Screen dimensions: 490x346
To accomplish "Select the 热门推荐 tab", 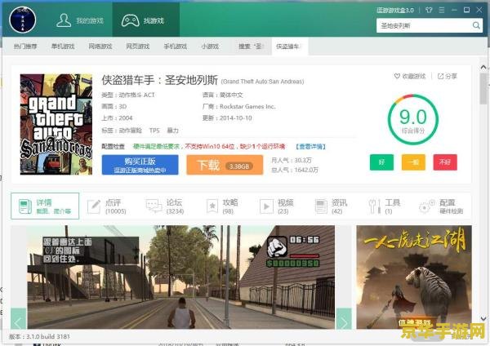I will [25, 47].
